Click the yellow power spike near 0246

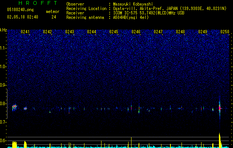[132, 142]
